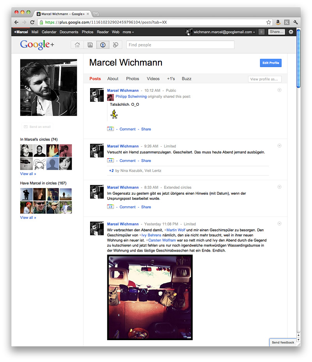The image size is (312, 362).
Task: Click Send an email button
Action: click(37, 127)
